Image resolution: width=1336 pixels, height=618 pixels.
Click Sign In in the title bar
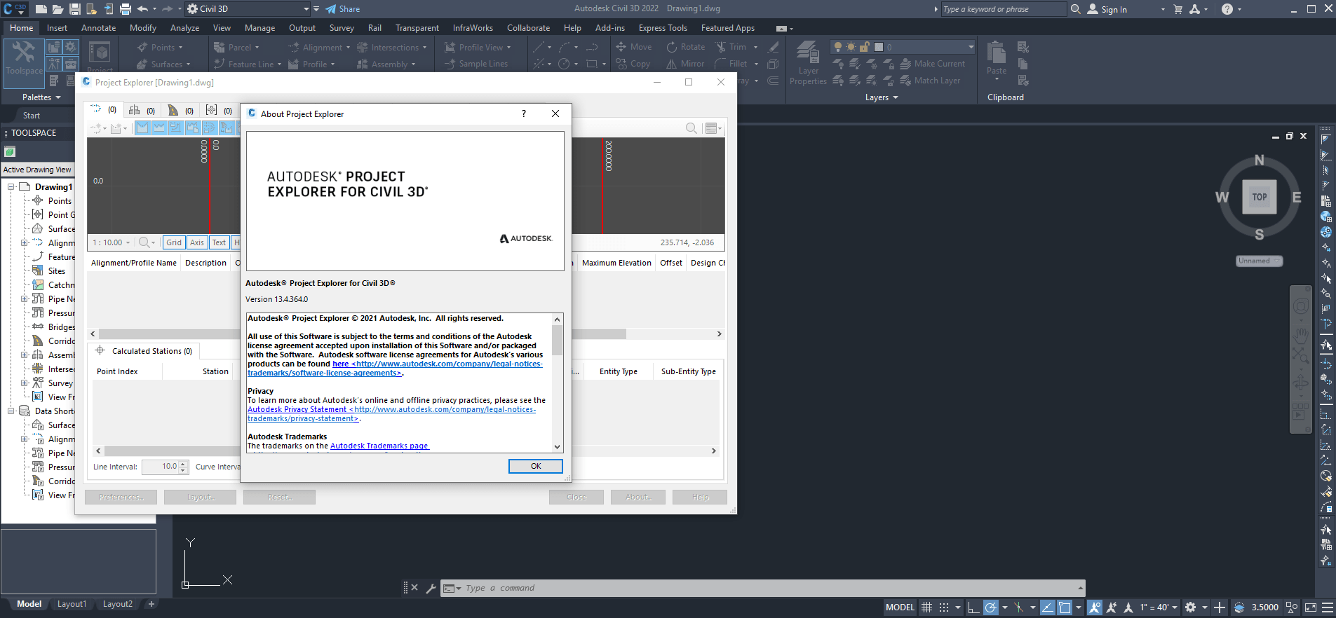click(x=1114, y=9)
